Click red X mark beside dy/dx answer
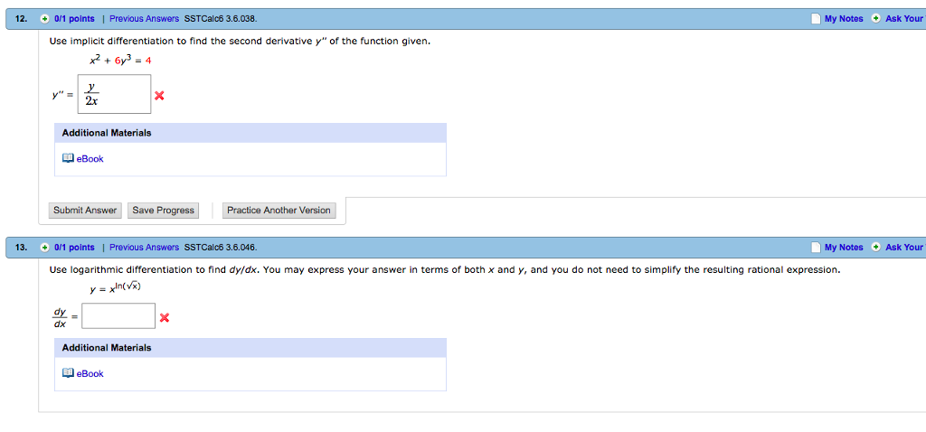 pos(165,318)
